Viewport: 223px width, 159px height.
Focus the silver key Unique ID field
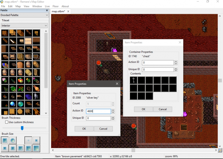tap(98, 118)
